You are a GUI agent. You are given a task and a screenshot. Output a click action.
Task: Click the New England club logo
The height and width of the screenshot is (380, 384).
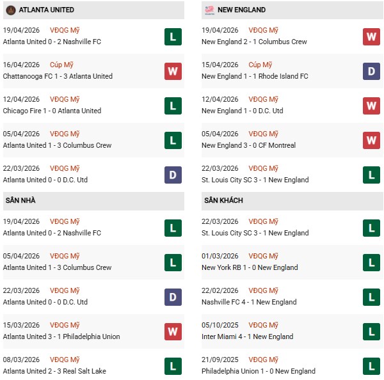(209, 10)
